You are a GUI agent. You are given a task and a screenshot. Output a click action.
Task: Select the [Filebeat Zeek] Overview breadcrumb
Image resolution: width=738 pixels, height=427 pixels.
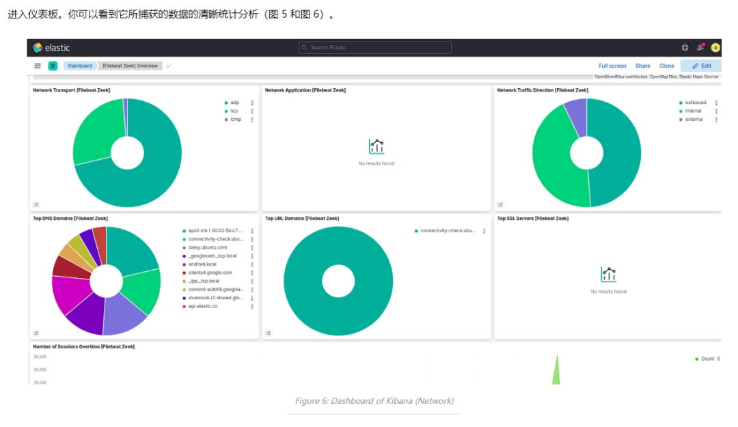tap(131, 66)
